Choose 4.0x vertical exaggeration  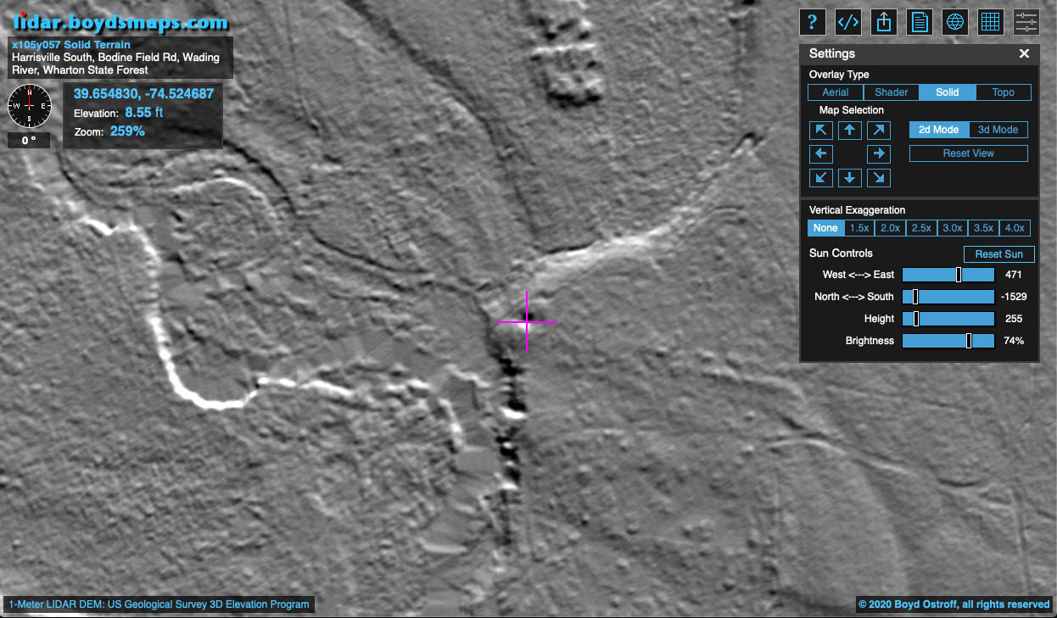pos(1015,228)
